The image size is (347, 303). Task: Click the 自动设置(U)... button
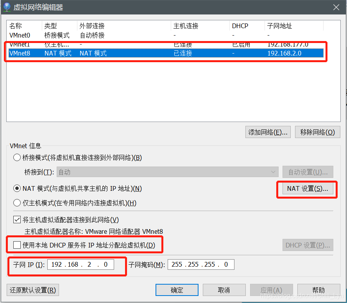(x=308, y=172)
